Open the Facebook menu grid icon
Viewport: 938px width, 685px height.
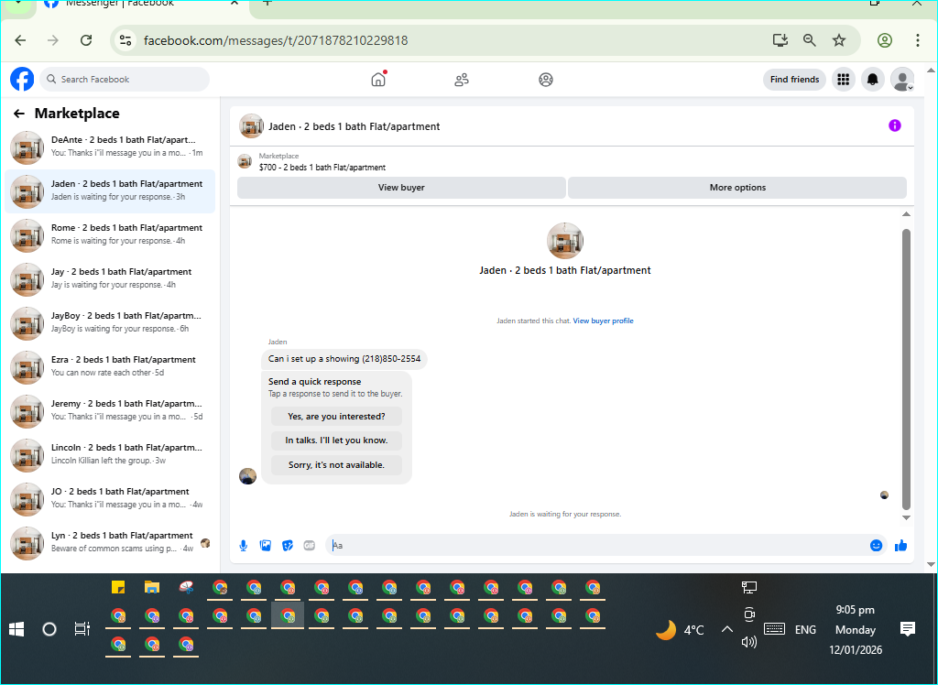point(844,79)
